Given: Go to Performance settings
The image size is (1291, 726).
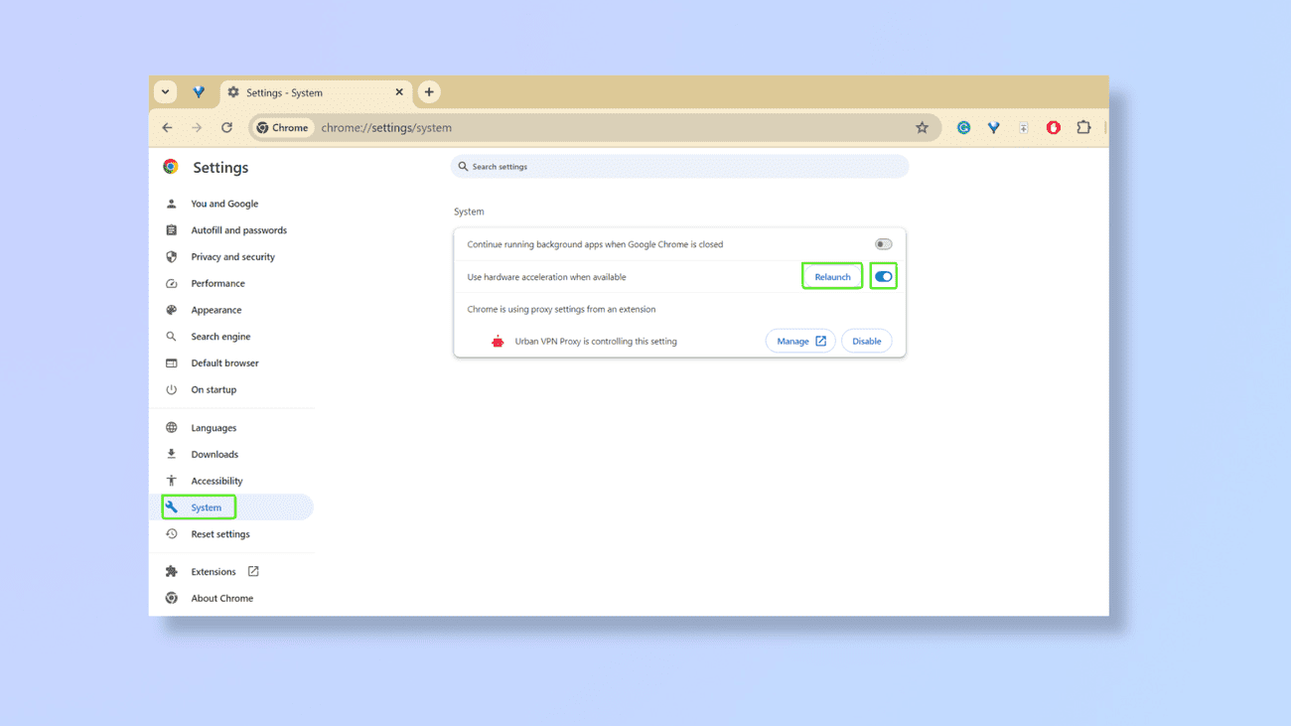Looking at the screenshot, I should [x=217, y=284].
